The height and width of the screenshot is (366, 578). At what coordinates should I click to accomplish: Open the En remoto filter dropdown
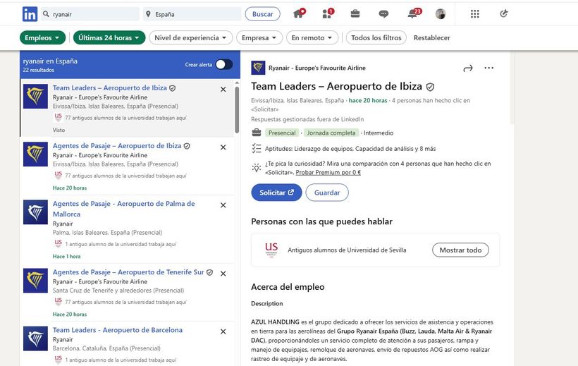(x=312, y=37)
